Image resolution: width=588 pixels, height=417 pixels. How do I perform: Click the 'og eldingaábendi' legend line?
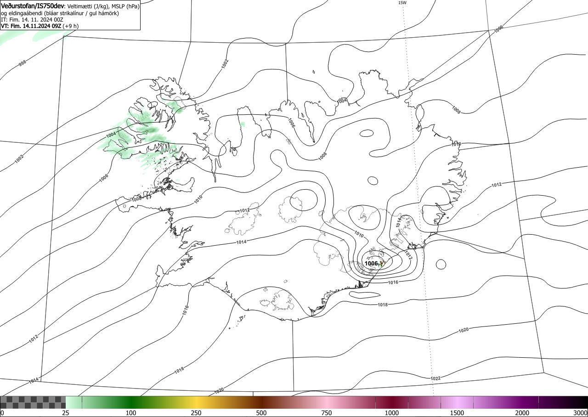pos(60,13)
